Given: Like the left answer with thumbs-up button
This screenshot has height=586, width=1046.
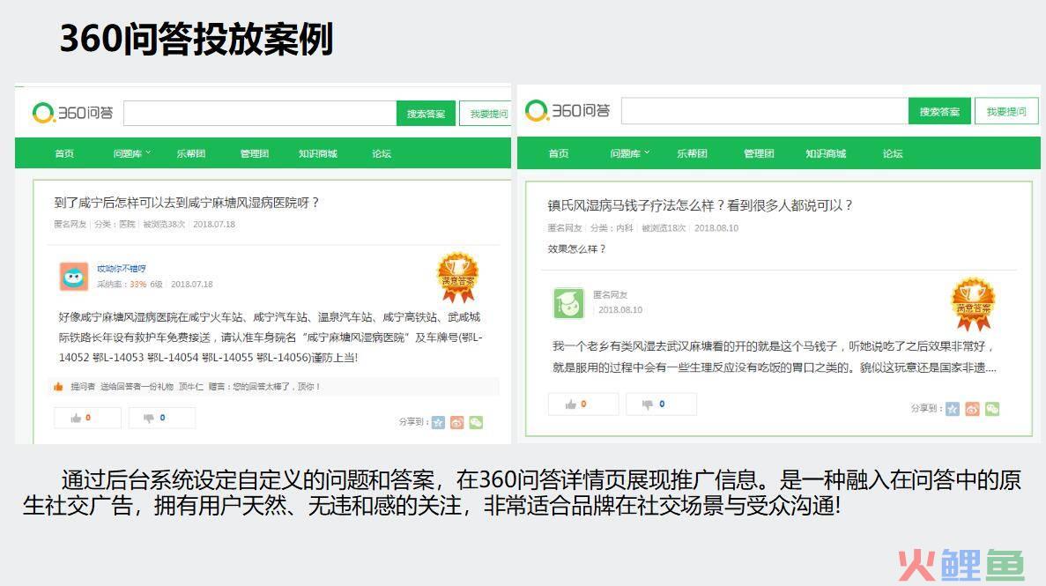Looking at the screenshot, I should click(87, 418).
